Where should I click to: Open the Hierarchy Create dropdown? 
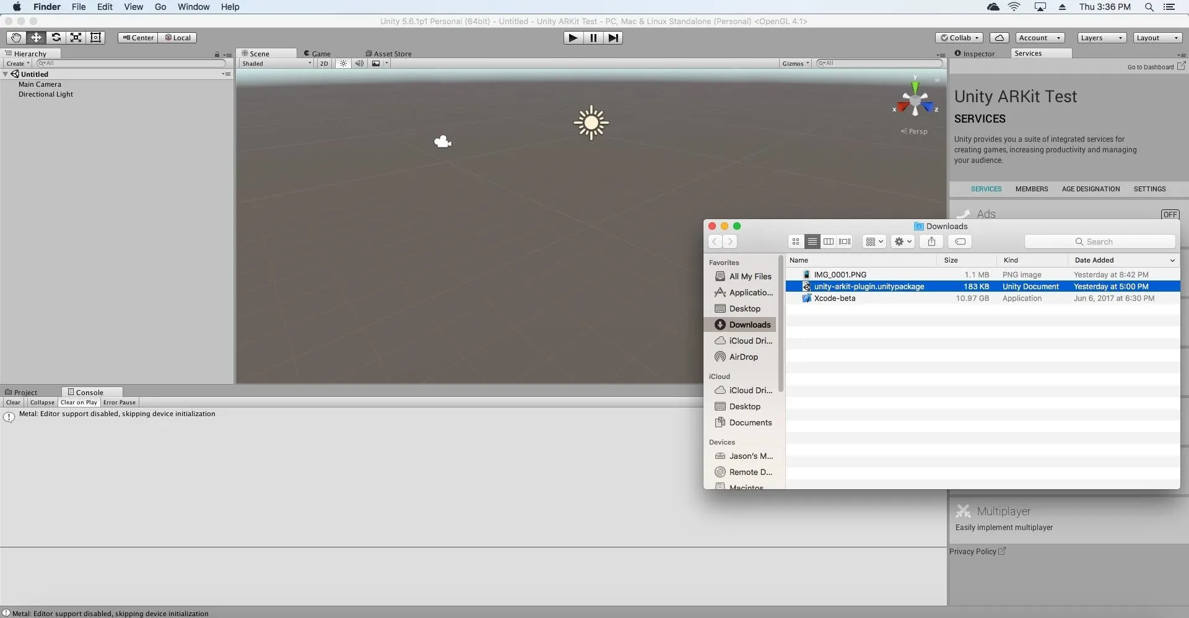[17, 64]
